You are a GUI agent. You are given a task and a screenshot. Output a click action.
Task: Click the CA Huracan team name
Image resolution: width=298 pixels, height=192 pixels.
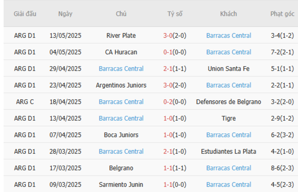121,52
